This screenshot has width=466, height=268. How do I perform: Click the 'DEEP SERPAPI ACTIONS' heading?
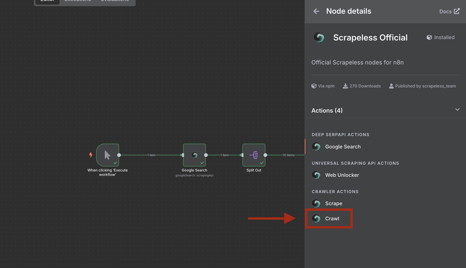click(x=341, y=135)
